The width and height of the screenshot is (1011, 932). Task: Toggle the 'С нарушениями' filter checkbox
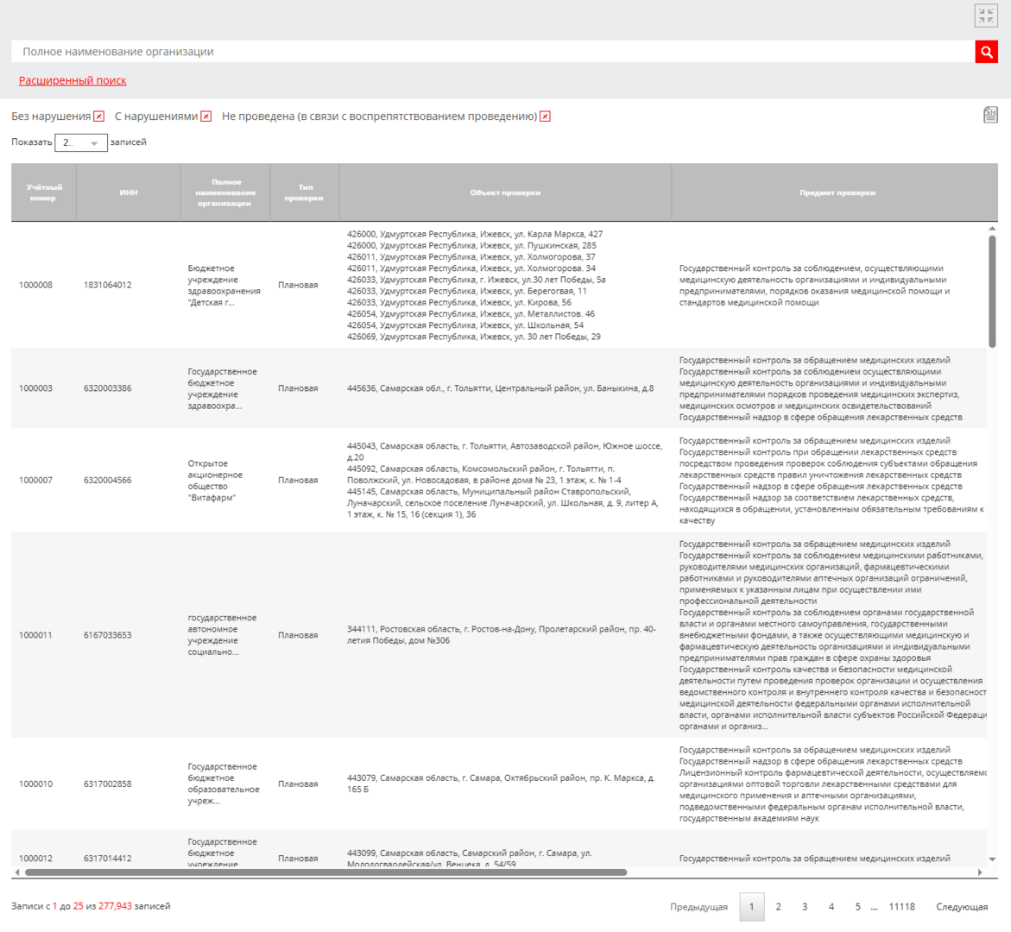coord(205,116)
